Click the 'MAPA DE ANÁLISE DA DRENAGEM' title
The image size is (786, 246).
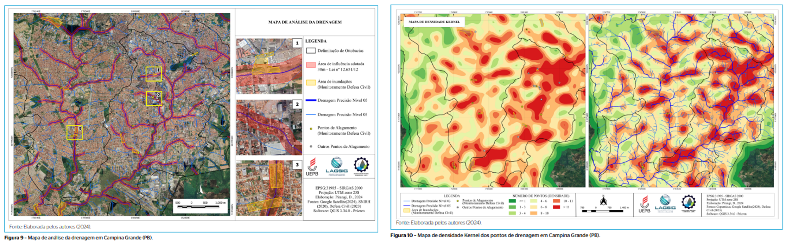[305, 22]
